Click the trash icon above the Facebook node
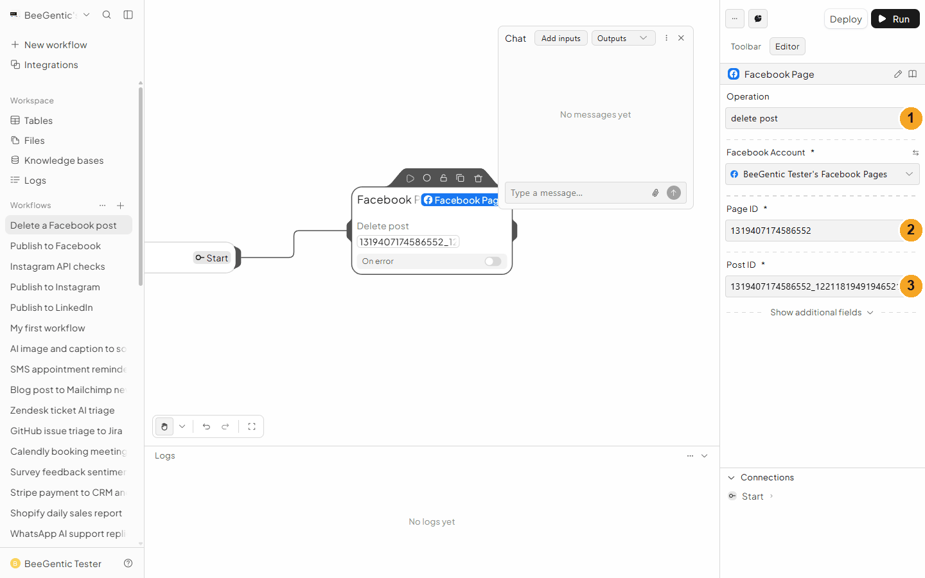This screenshot has width=925, height=578. point(478,178)
